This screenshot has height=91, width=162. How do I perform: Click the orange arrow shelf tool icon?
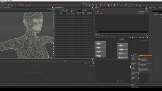click(x=21, y=5)
